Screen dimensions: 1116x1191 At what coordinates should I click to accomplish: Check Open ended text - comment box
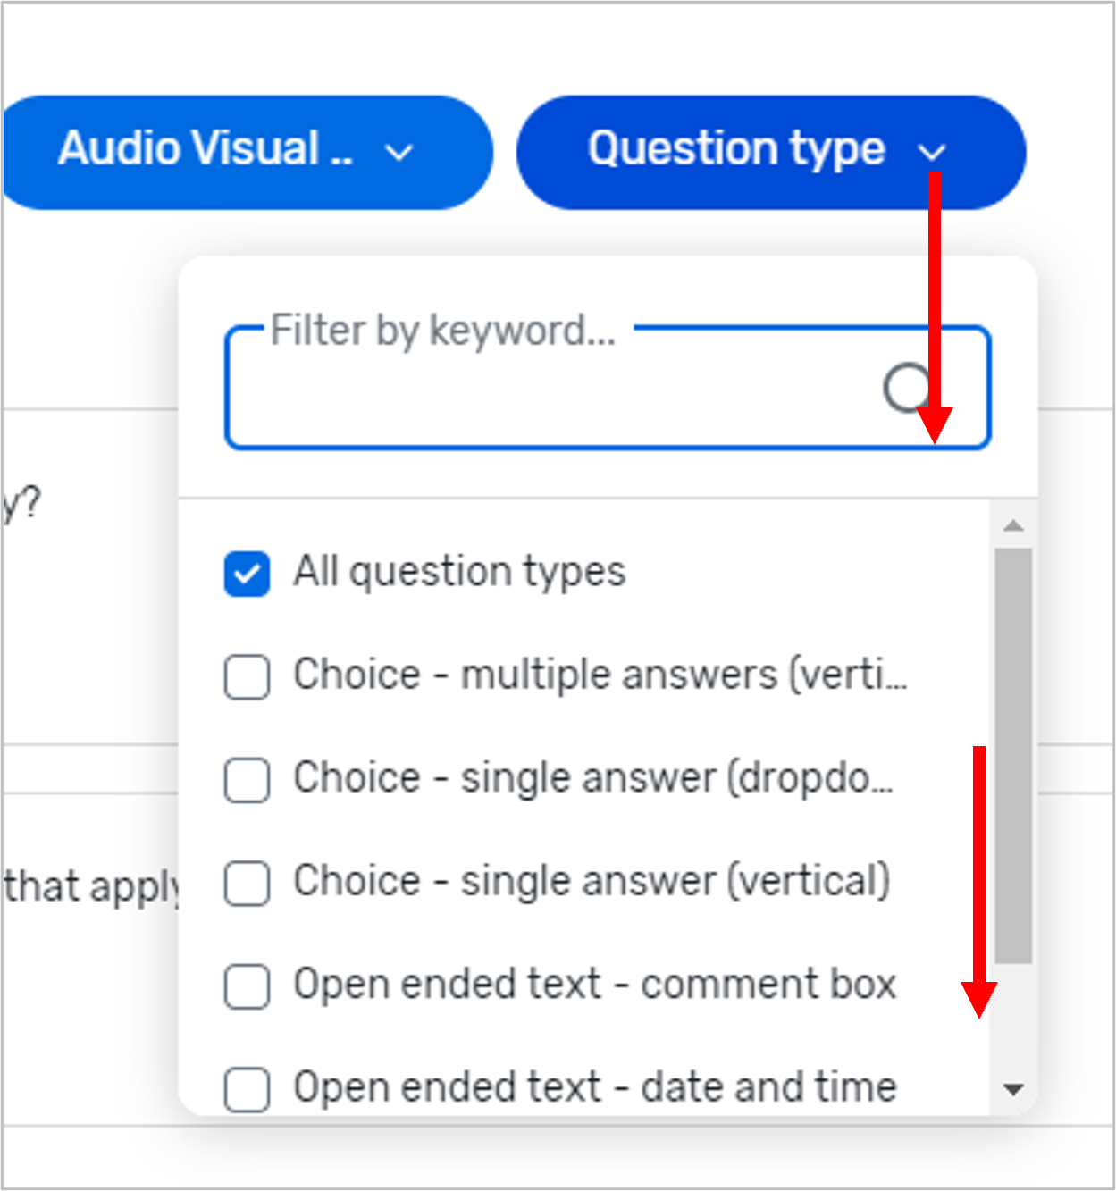pyautogui.click(x=246, y=986)
